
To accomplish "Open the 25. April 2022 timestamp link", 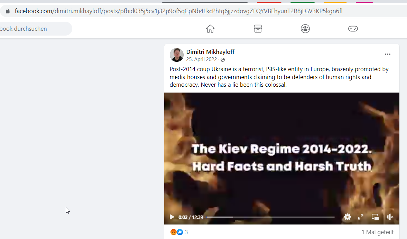I will coord(201,59).
